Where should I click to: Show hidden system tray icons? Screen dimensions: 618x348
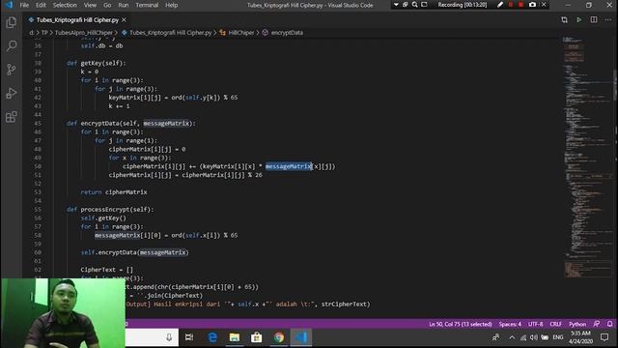click(512, 337)
